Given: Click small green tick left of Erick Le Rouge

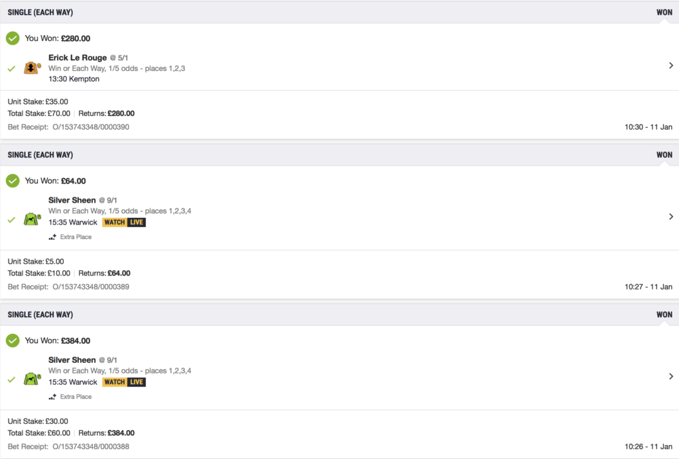Looking at the screenshot, I should point(12,68).
